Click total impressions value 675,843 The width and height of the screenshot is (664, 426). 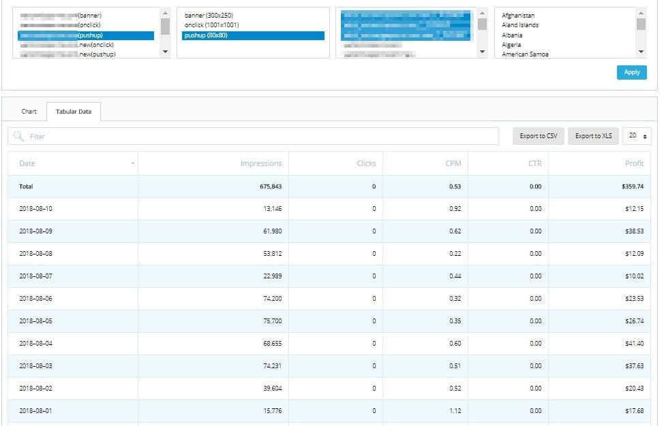click(271, 186)
